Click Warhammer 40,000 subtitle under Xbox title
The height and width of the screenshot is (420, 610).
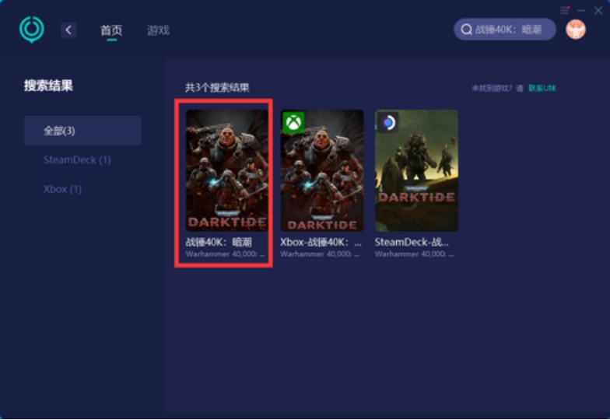tap(321, 254)
